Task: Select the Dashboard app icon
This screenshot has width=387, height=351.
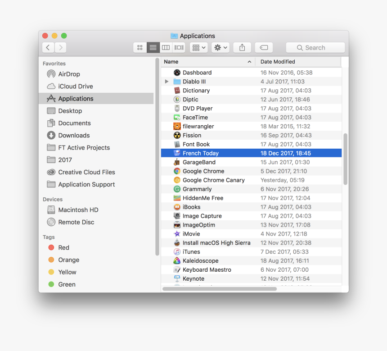Action: coord(177,73)
